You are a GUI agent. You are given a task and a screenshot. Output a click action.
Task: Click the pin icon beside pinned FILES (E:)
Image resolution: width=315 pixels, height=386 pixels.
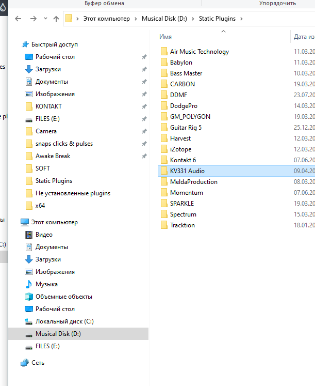pyautogui.click(x=144, y=119)
